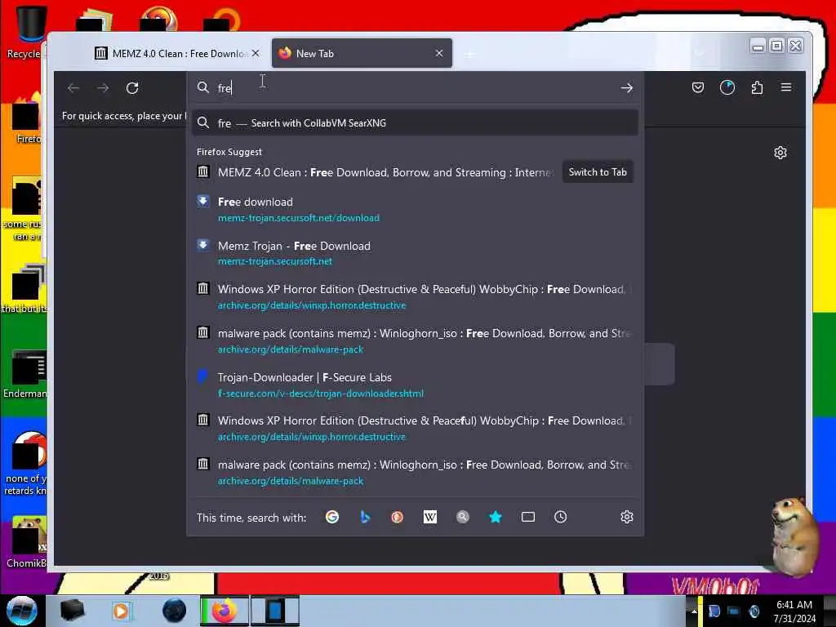Open the Pocket save icon
Screen dimensions: 836x627
point(697,87)
